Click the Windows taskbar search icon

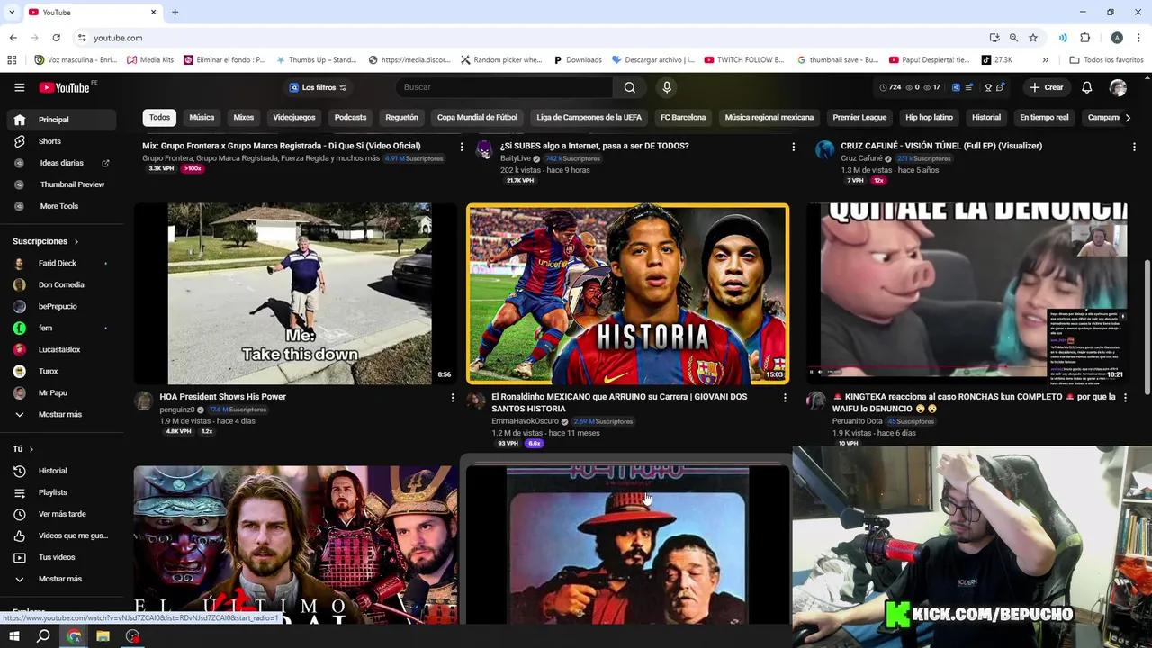43,636
